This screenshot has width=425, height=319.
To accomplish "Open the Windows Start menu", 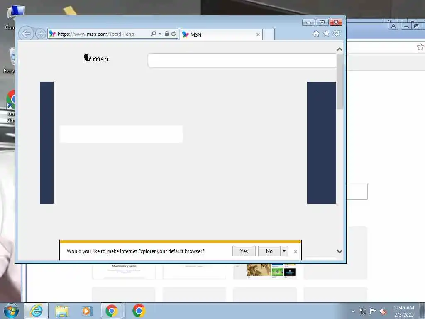I will click(11, 311).
